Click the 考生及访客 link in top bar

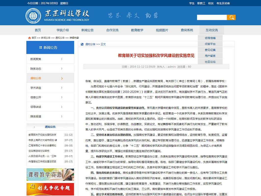pyautogui.click(x=223, y=3)
